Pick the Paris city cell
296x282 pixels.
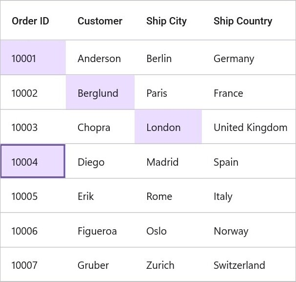pyautogui.click(x=168, y=92)
